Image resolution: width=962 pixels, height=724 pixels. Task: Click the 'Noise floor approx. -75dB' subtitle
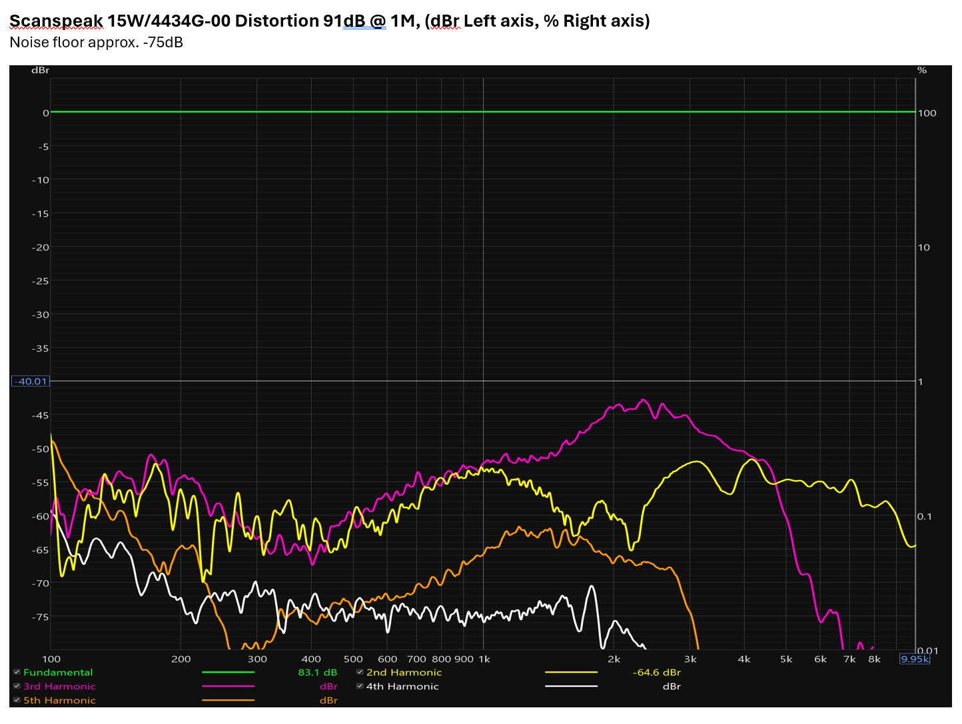(96, 43)
